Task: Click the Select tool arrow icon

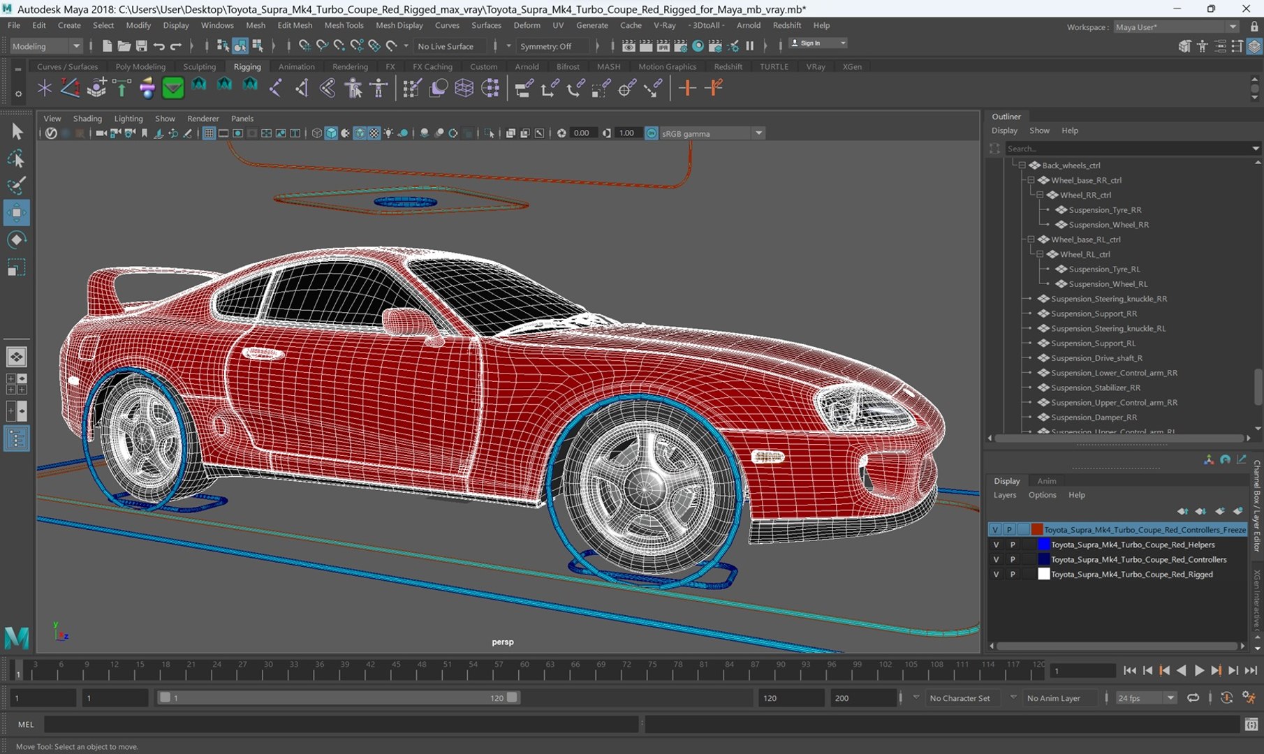Action: pos(16,132)
